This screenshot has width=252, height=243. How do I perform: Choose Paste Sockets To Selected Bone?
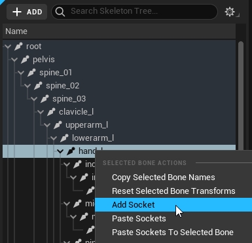coord(173,233)
